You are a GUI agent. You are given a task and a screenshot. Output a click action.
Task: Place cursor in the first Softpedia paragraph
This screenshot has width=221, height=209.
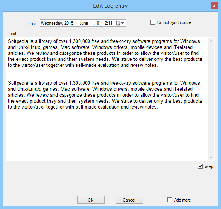point(105,53)
